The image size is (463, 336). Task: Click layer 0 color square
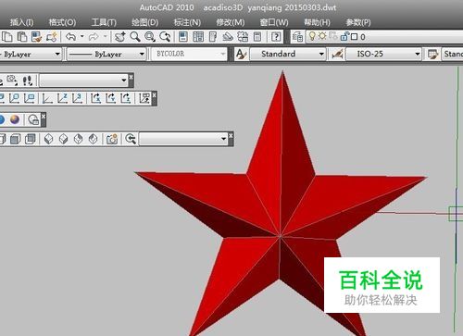pyautogui.click(x=355, y=37)
